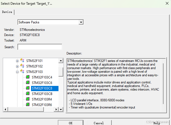Image resolution: width=171 pixels, height=125 pixels.
Task: Click device tree scroll up arrow
Action: (x=61, y=61)
